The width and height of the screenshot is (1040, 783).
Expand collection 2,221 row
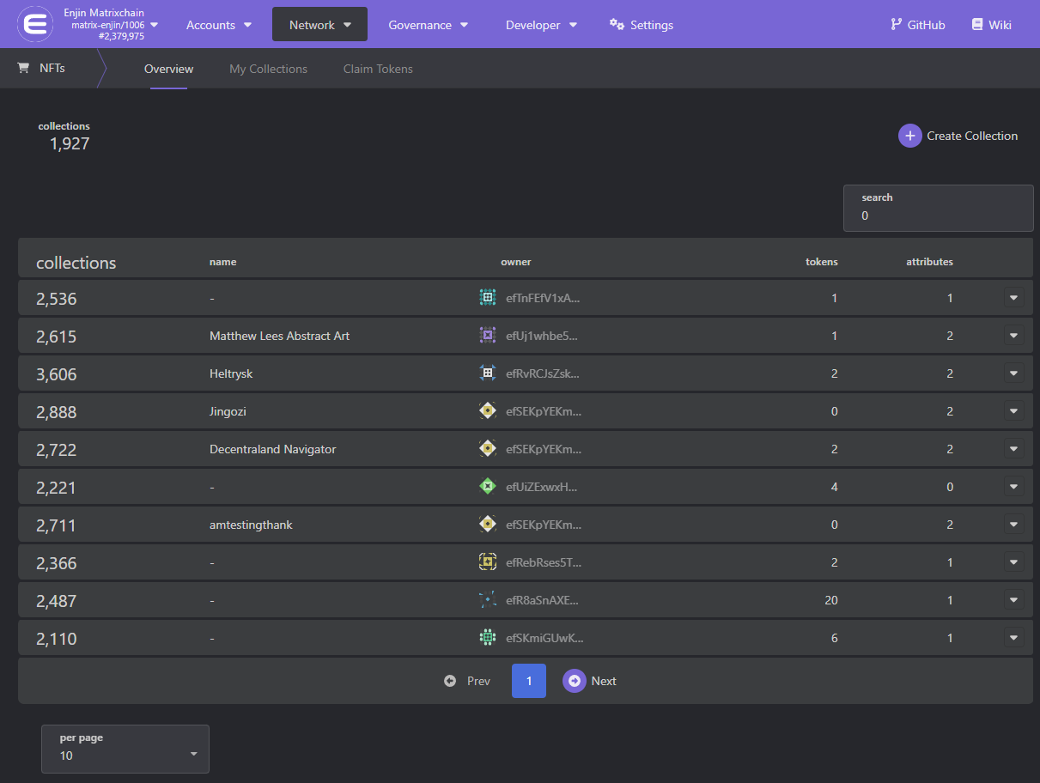tap(1014, 487)
